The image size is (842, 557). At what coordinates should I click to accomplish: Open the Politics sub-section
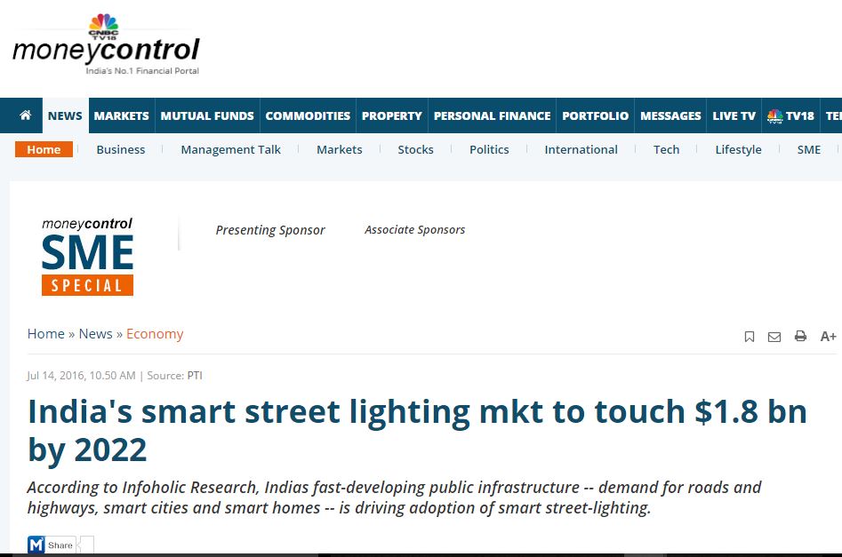(489, 150)
